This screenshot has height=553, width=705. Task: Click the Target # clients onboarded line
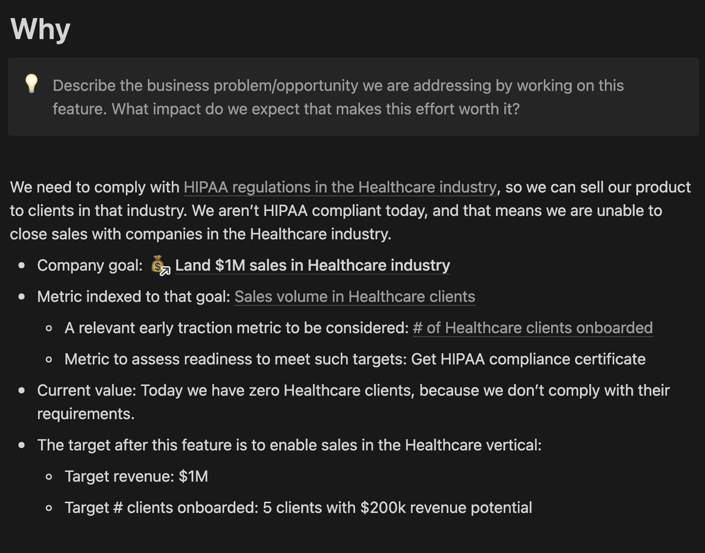(298, 507)
